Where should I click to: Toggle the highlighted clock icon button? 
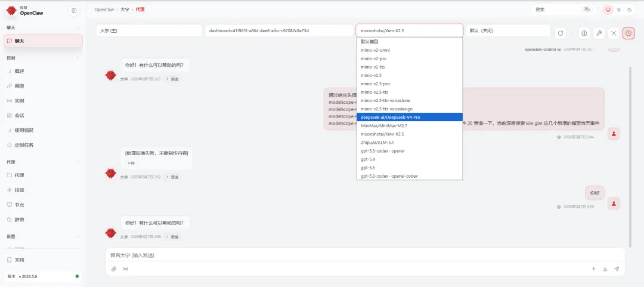click(x=628, y=33)
